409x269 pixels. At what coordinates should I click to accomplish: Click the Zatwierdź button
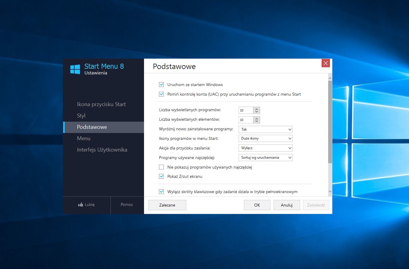316,205
